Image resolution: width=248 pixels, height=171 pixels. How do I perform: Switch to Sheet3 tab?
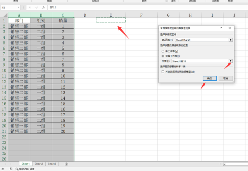52,164
